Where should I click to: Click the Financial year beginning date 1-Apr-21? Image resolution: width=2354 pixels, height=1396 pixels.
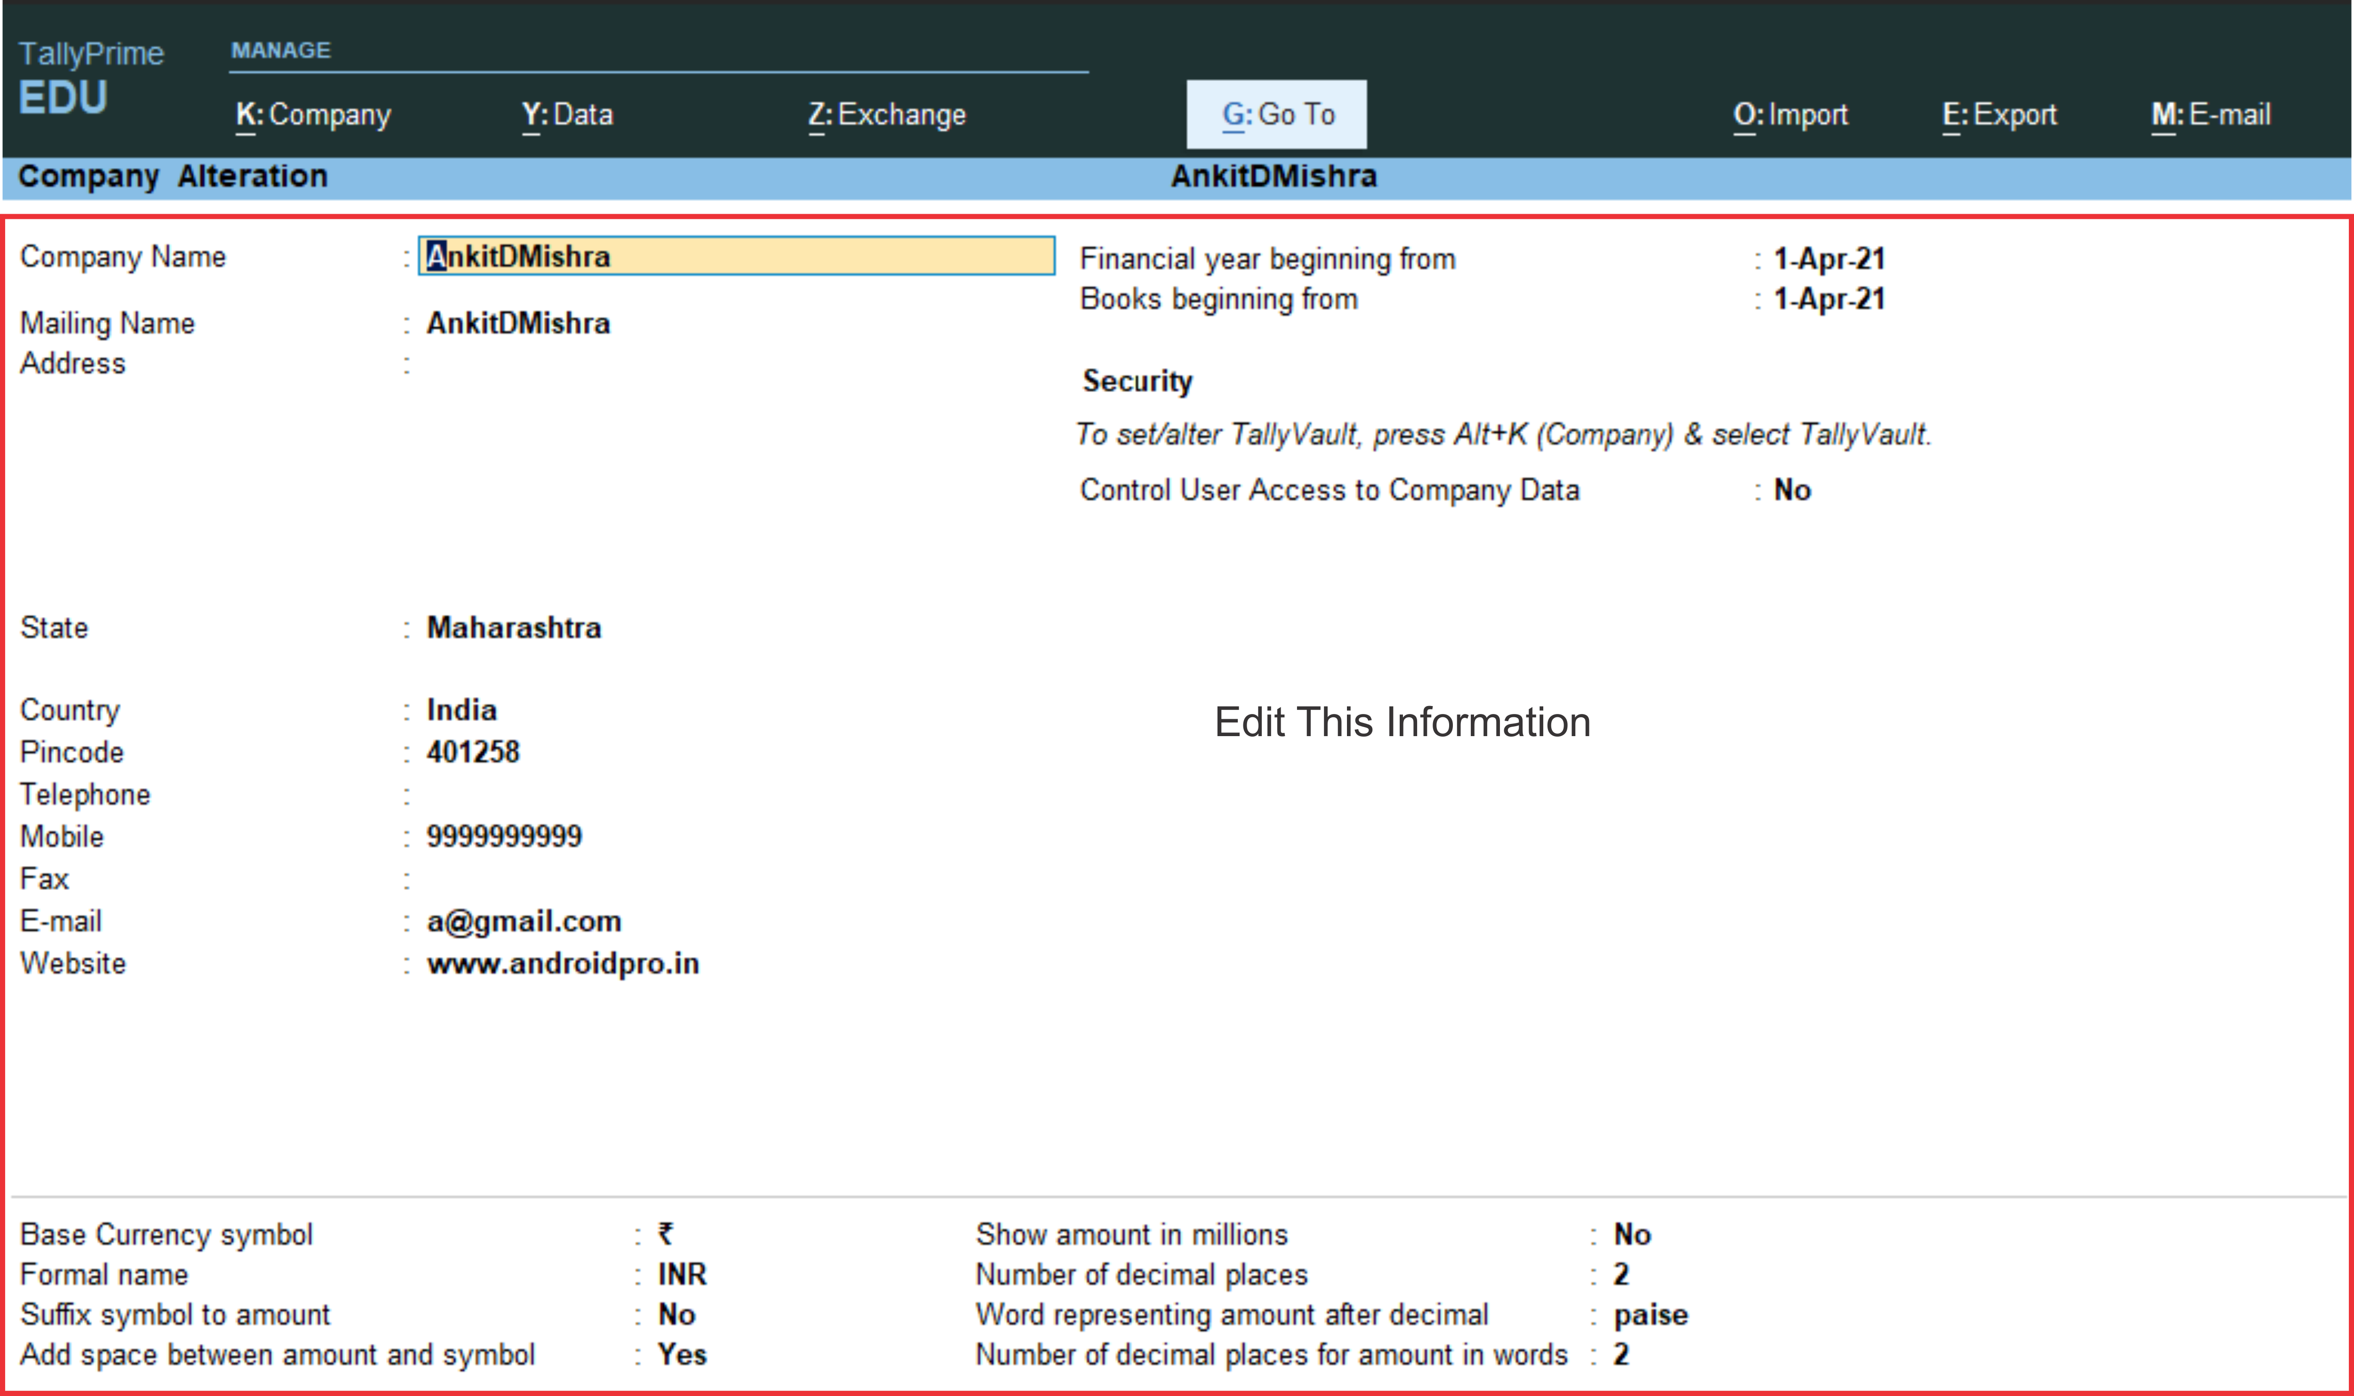(1828, 259)
